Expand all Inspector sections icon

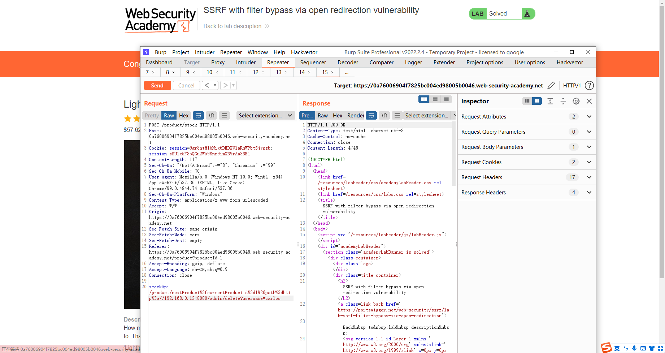[x=550, y=101]
